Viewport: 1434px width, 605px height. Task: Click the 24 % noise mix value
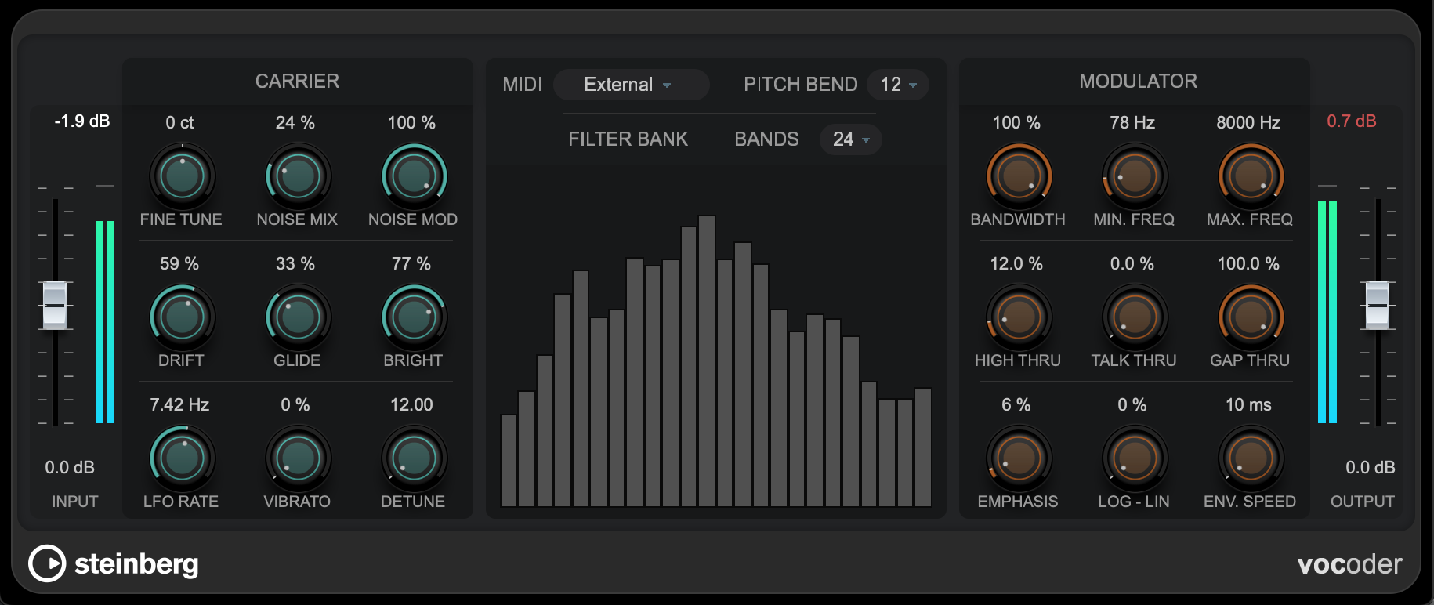(295, 122)
